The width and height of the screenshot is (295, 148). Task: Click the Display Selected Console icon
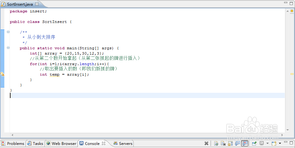(x=262, y=143)
